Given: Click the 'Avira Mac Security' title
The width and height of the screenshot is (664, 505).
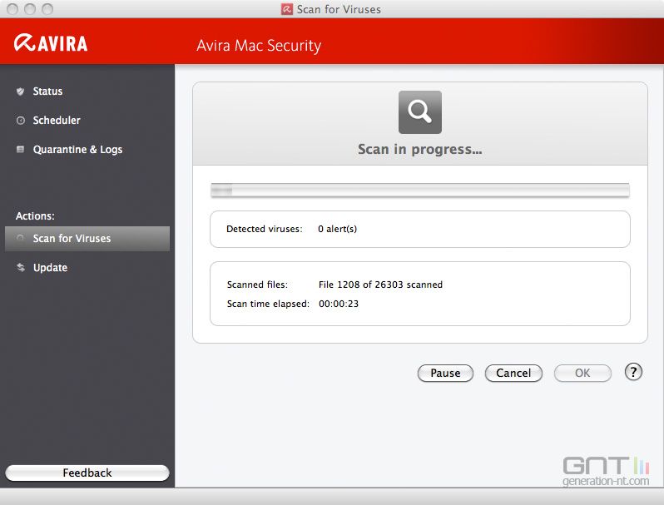Looking at the screenshot, I should pyautogui.click(x=259, y=45).
